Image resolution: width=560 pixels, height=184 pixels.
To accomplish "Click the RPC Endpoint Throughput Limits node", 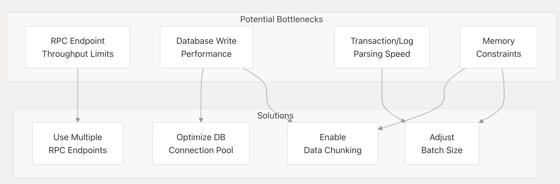I will point(78,47).
